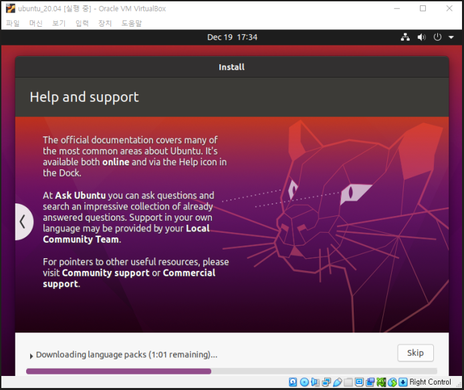Open the Dec 19 17:34 clock

(x=232, y=37)
